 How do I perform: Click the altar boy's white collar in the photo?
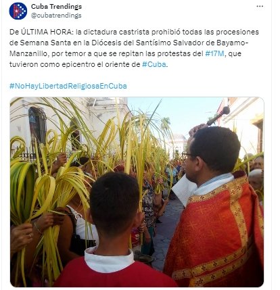coord(110,259)
